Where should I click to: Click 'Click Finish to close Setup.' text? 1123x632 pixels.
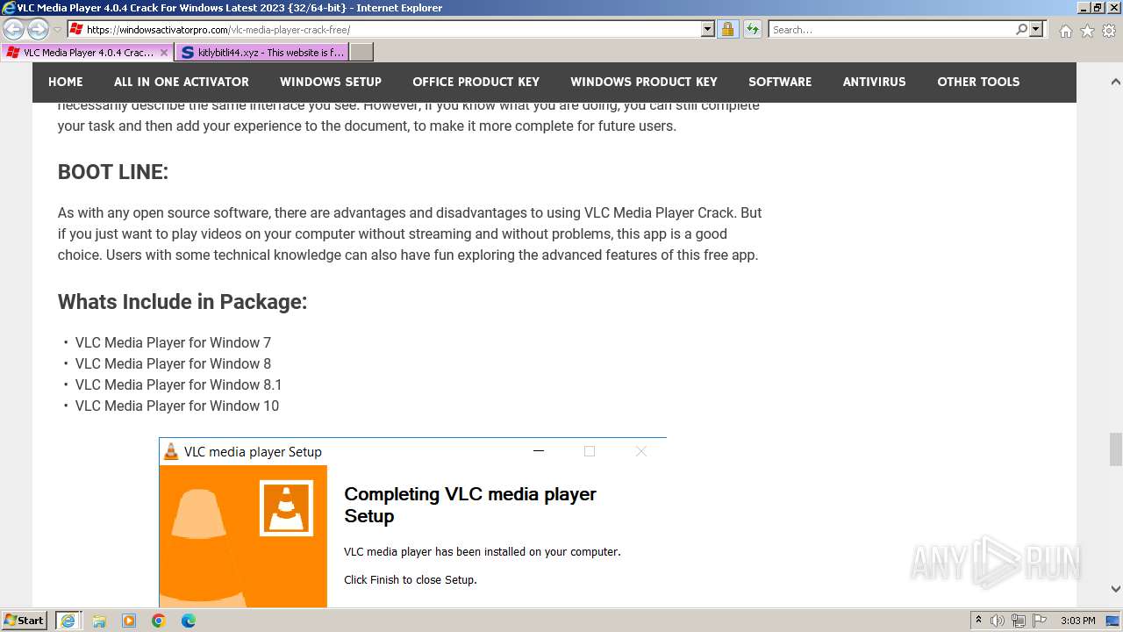point(411,580)
